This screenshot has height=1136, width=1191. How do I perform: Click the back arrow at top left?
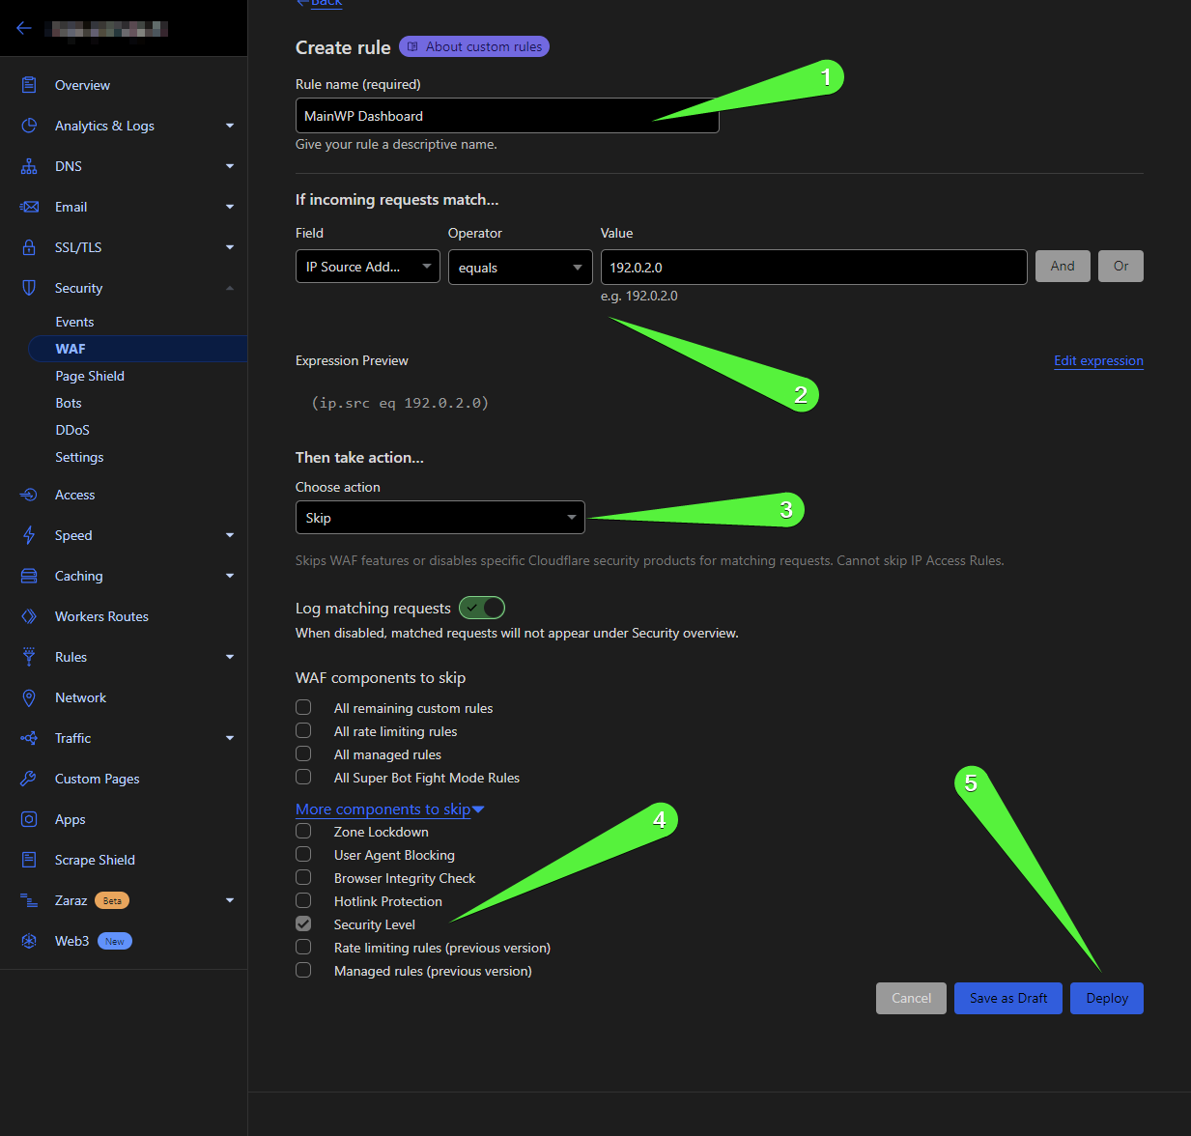23,27
